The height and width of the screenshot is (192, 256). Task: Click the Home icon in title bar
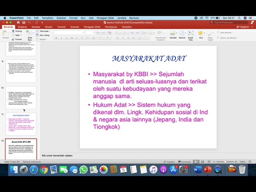(18, 22)
